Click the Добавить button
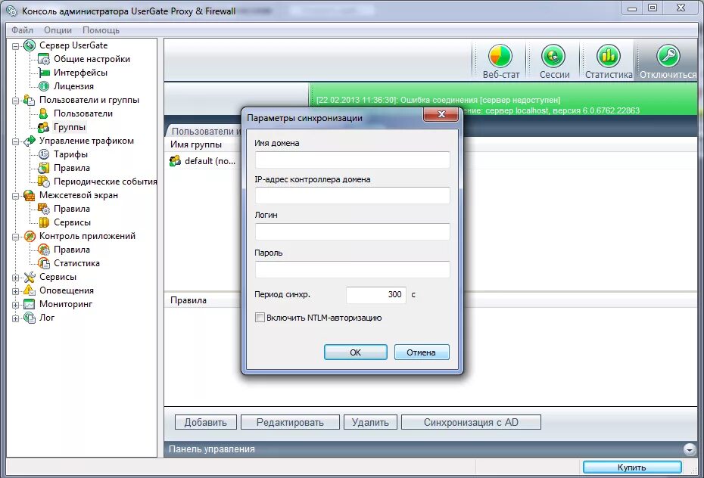 206,422
